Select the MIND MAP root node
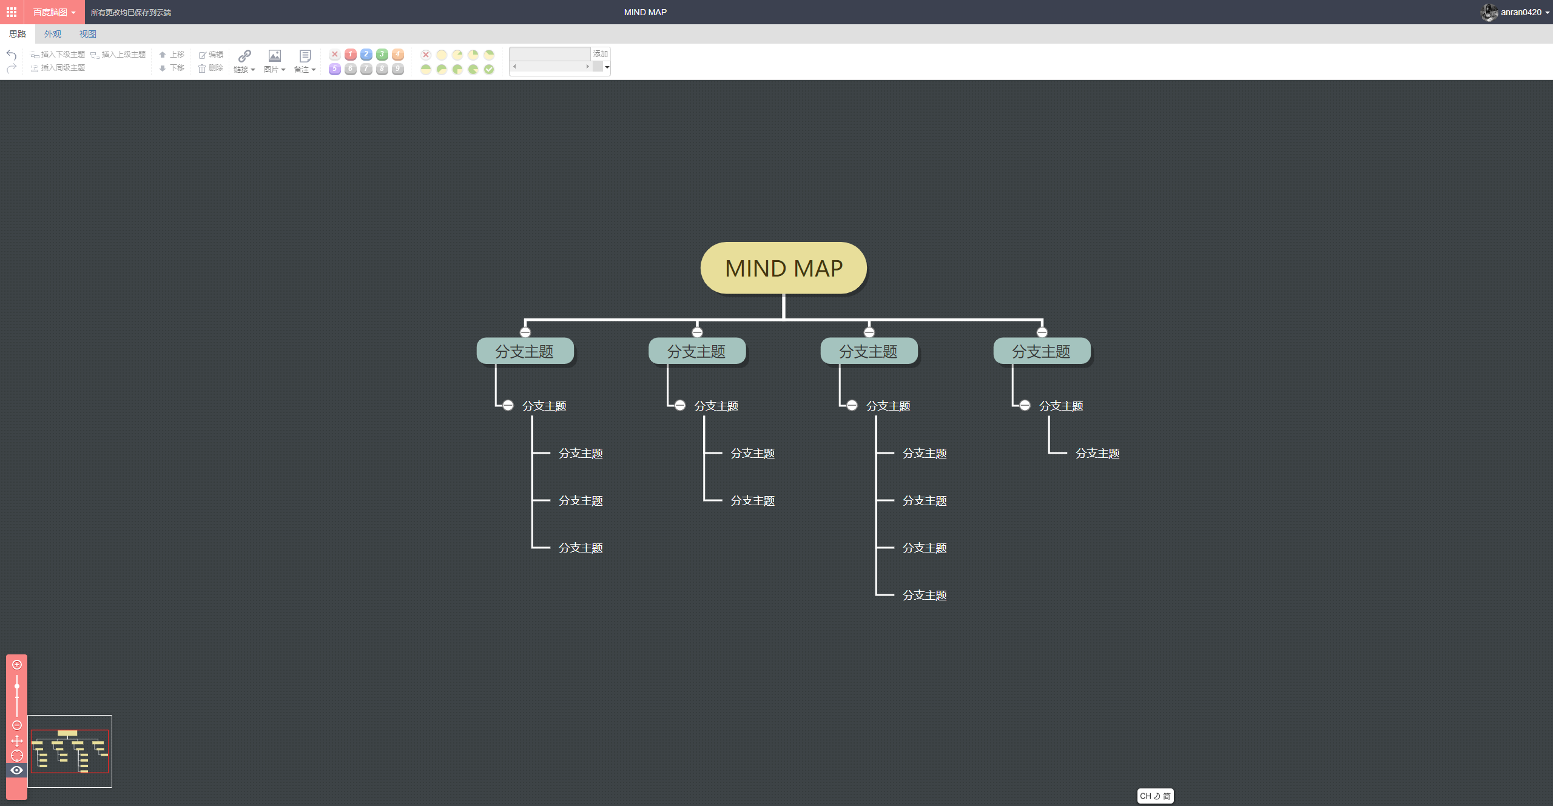1553x806 pixels. (x=784, y=268)
